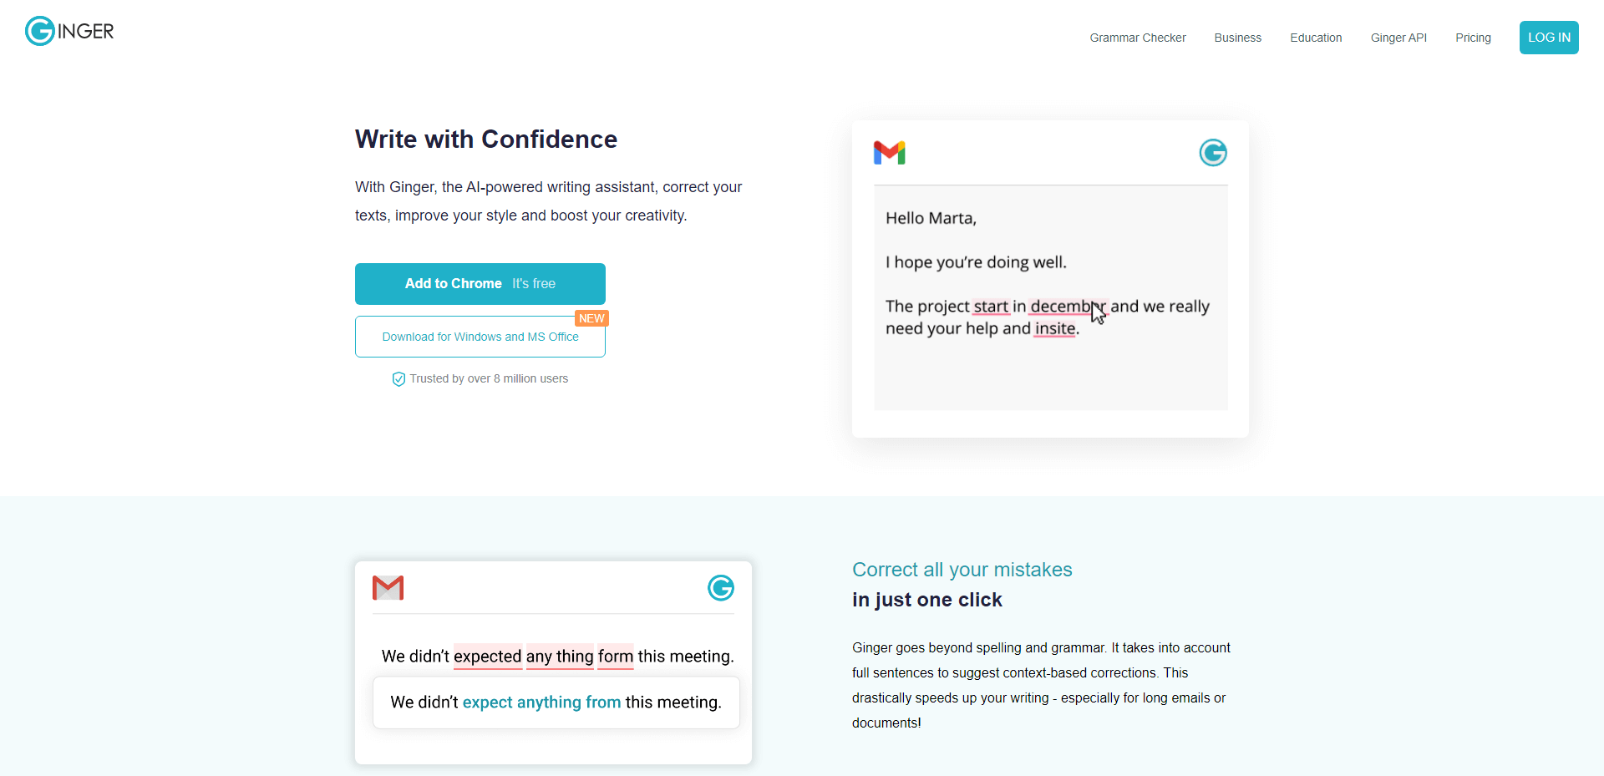View the Pricing page
The image size is (1604, 776).
tap(1473, 38)
